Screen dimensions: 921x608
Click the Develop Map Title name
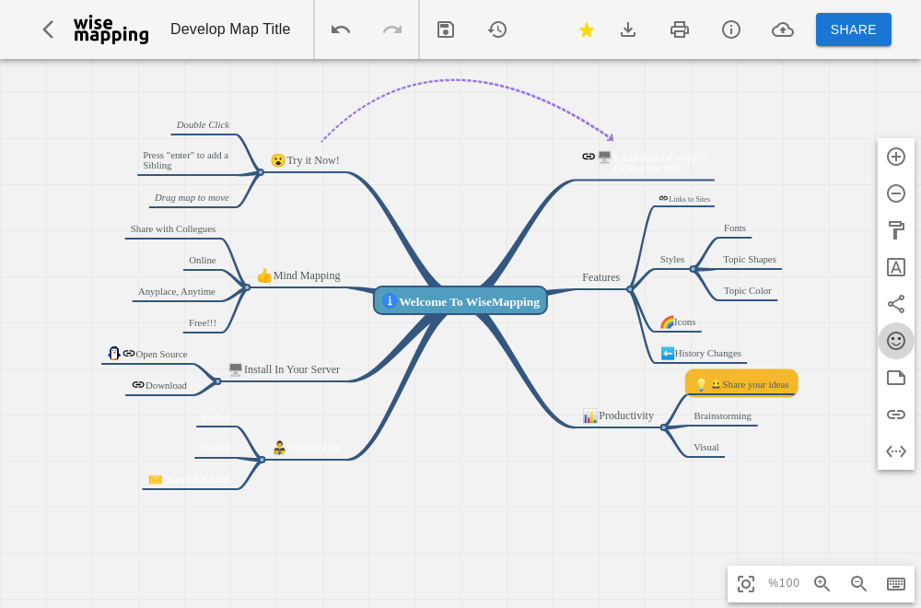(x=230, y=29)
